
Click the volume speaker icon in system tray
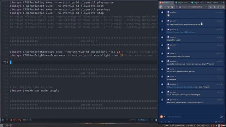tap(225, 126)
